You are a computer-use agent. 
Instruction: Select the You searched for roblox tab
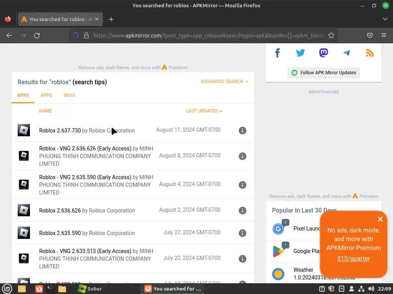point(60,19)
